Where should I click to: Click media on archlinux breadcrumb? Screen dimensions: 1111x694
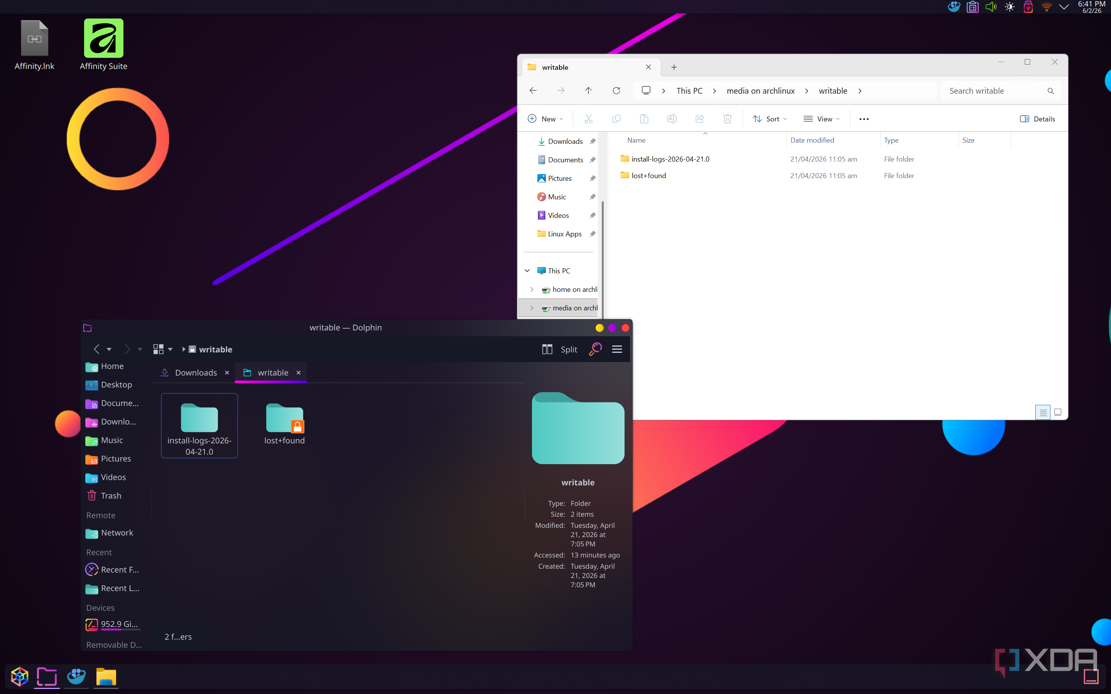(x=760, y=91)
